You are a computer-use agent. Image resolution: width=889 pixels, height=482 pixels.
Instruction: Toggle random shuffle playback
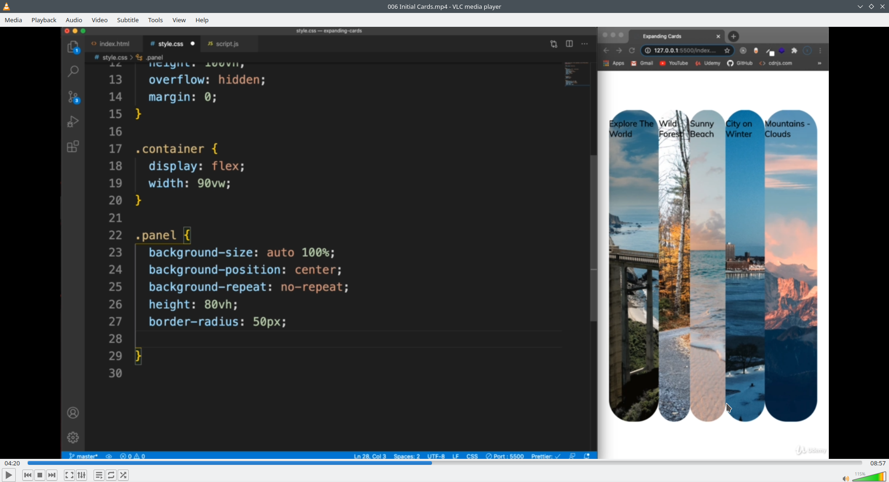124,475
